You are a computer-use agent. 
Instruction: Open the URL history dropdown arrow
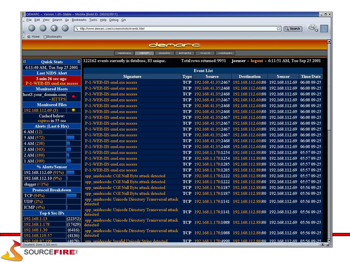[278, 28]
